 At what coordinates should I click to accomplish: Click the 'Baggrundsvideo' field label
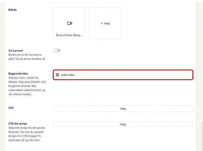(18, 74)
